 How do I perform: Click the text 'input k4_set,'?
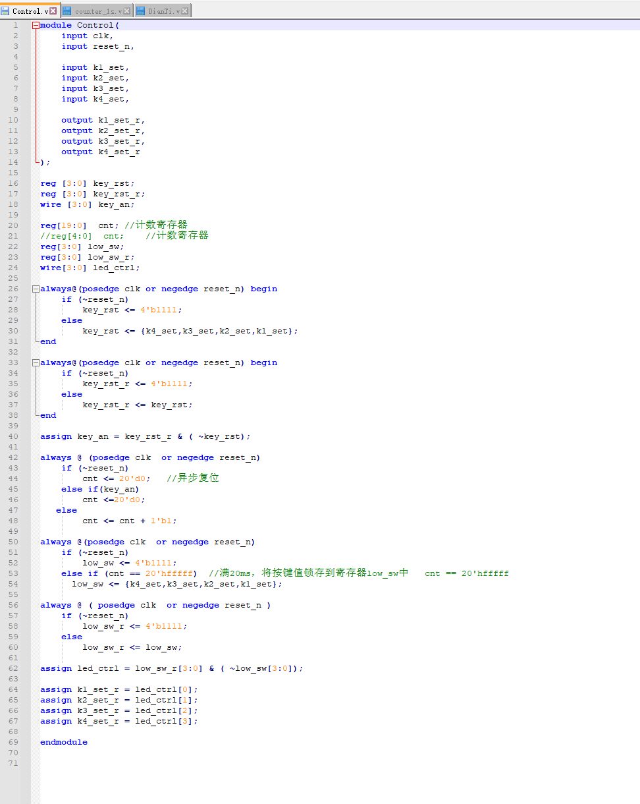coord(95,99)
